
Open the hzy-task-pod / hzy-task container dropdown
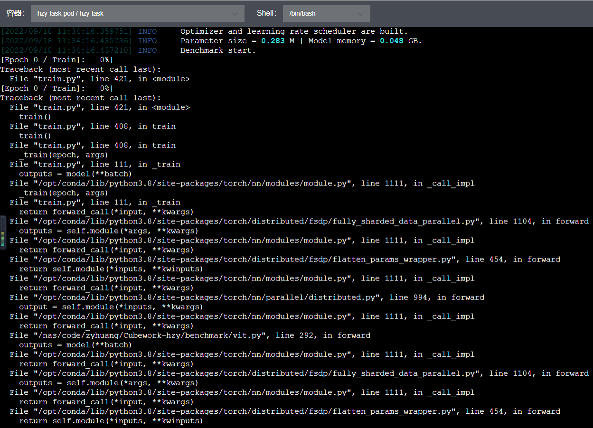click(x=137, y=14)
